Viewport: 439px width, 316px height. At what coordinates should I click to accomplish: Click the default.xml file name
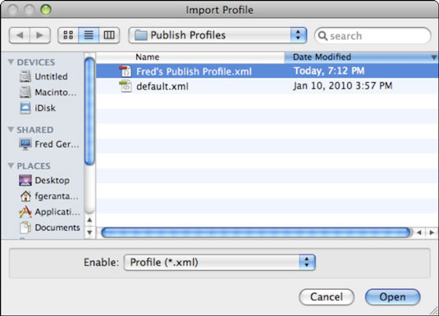pyautogui.click(x=162, y=86)
